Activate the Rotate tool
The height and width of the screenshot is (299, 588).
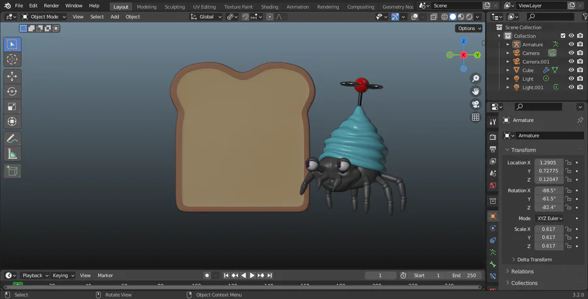[12, 91]
